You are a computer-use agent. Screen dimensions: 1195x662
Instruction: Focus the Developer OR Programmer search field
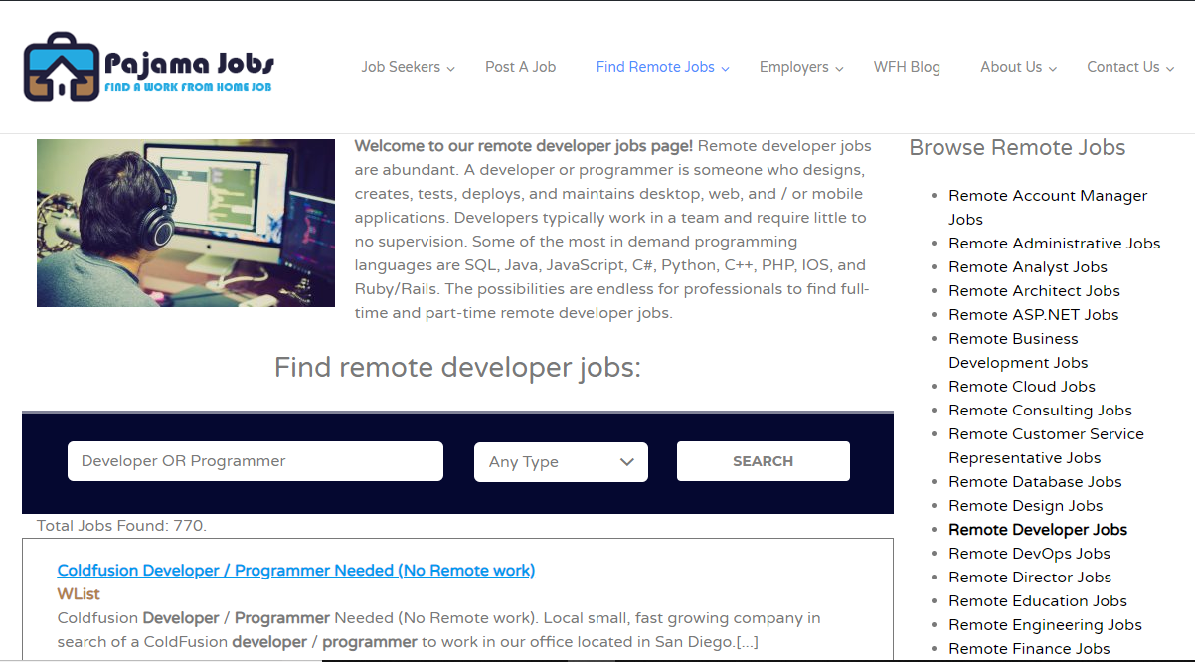click(x=255, y=461)
